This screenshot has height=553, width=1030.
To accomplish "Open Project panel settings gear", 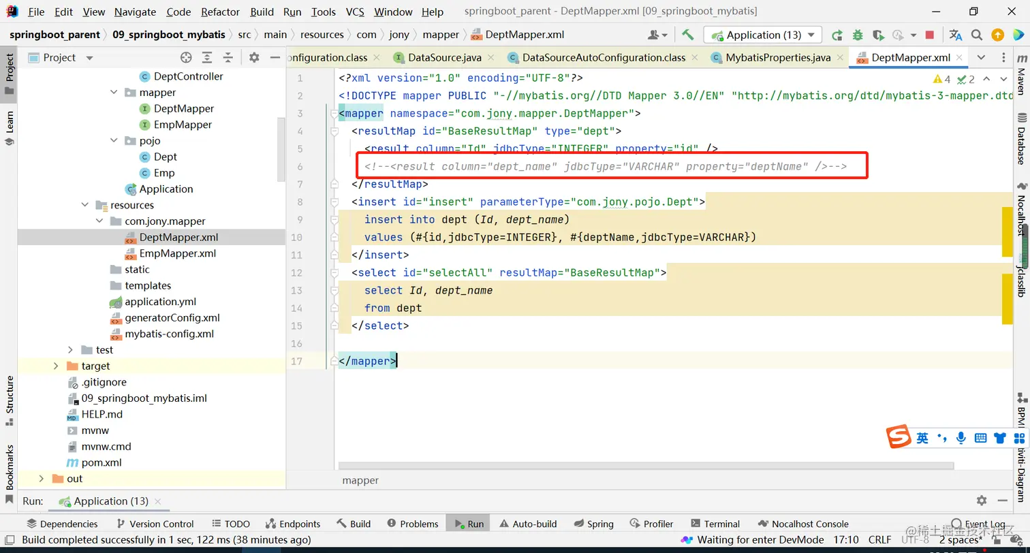I will 254,58.
